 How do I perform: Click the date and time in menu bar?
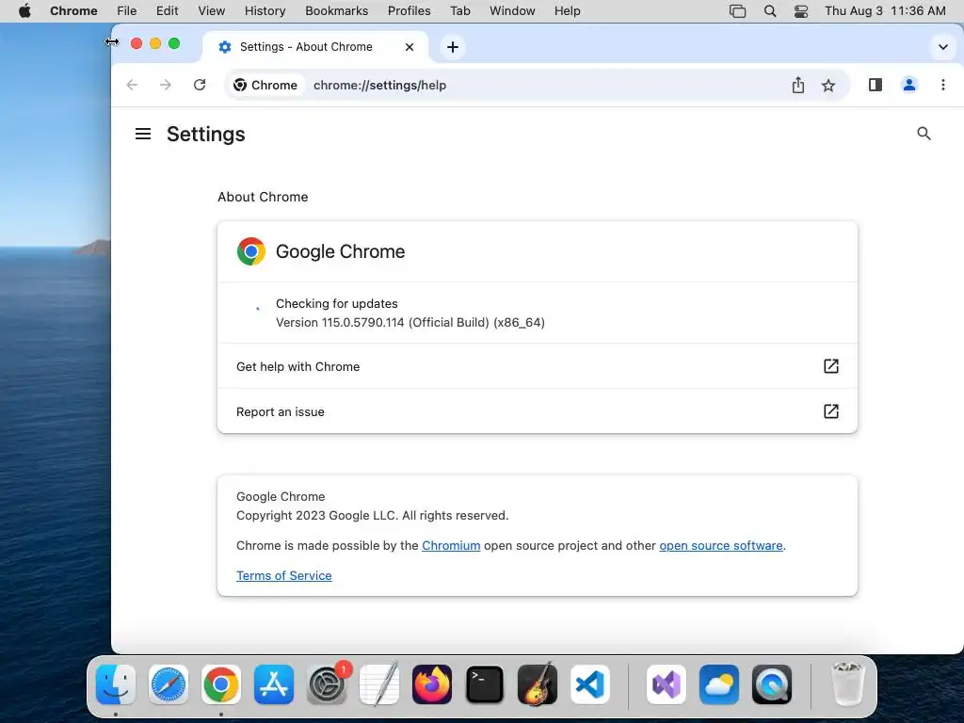pos(885,11)
